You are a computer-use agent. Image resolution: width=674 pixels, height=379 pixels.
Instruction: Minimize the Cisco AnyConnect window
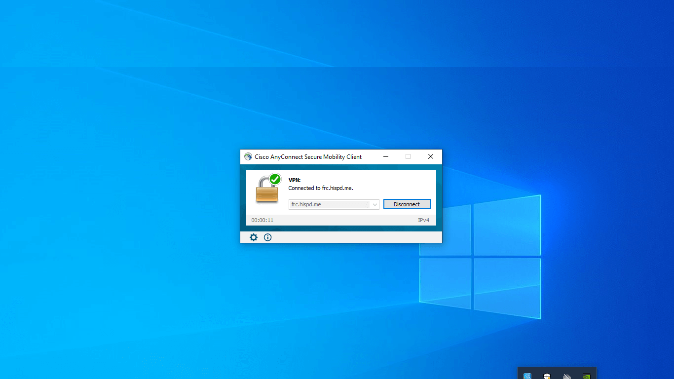386,157
